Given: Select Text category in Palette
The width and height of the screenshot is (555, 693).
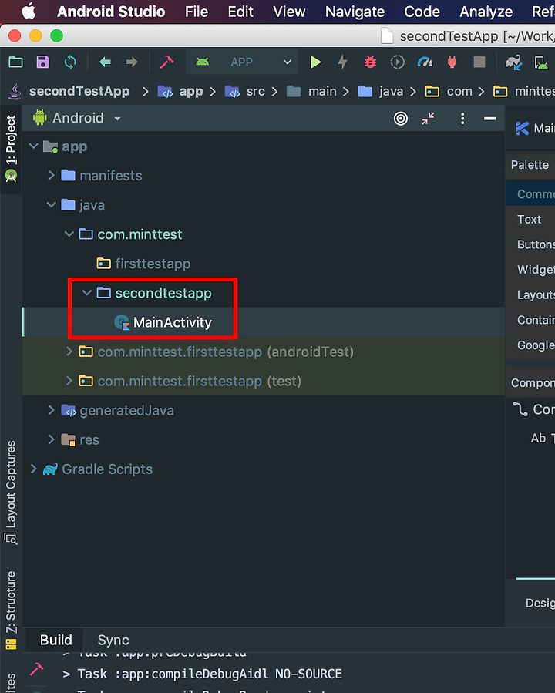Looking at the screenshot, I should [x=530, y=219].
